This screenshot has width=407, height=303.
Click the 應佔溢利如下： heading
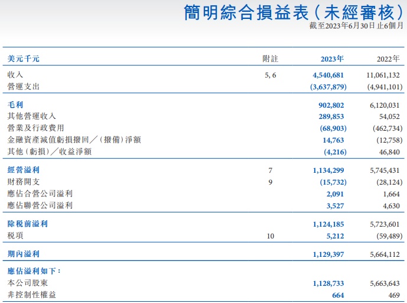[x=34, y=271]
